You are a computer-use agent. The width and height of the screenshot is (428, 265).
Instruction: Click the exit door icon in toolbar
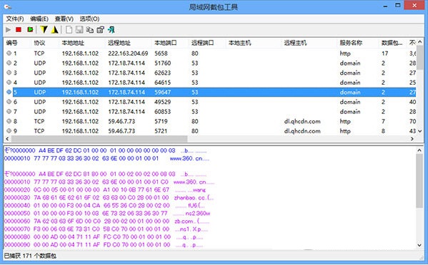click(x=111, y=30)
